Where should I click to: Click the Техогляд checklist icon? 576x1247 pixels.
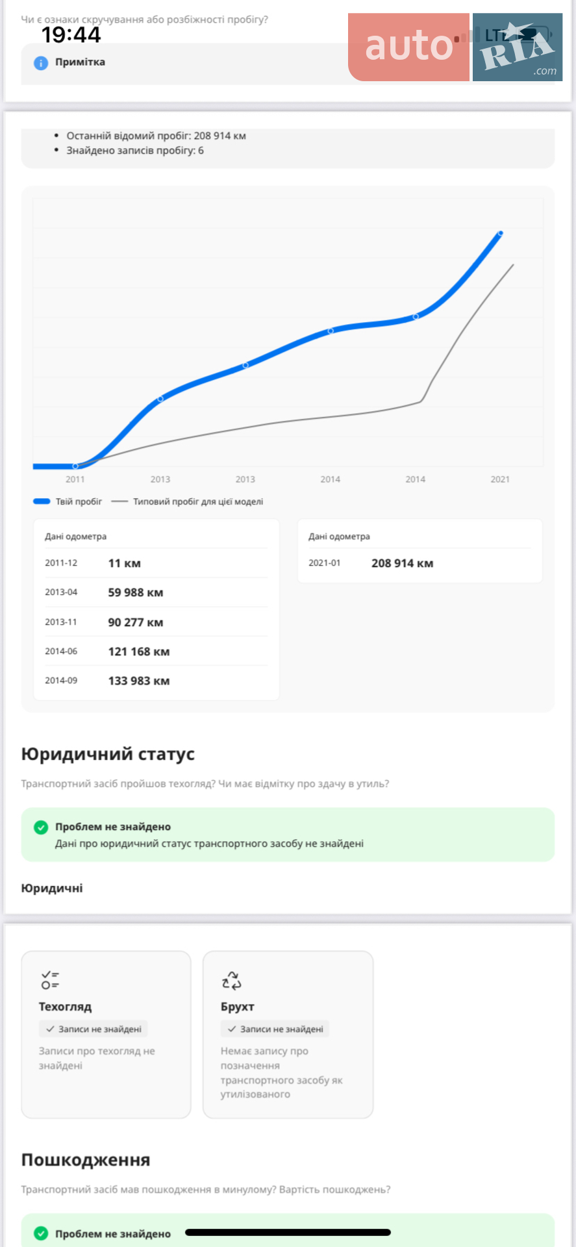50,980
